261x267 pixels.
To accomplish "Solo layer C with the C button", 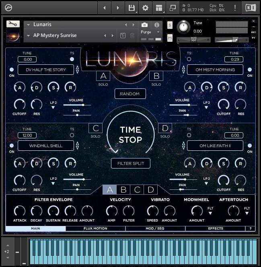I will coord(96,128).
